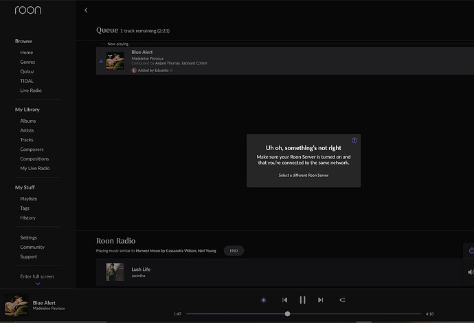Click Lush Life track title

click(x=141, y=270)
